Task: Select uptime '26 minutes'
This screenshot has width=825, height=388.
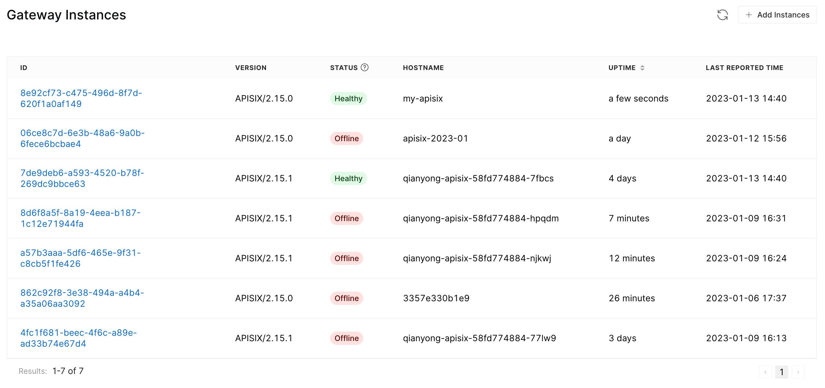Action: 631,298
